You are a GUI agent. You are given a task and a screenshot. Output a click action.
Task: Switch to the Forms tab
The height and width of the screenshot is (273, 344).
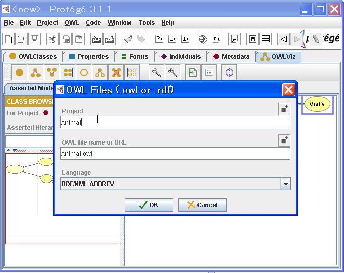135,56
